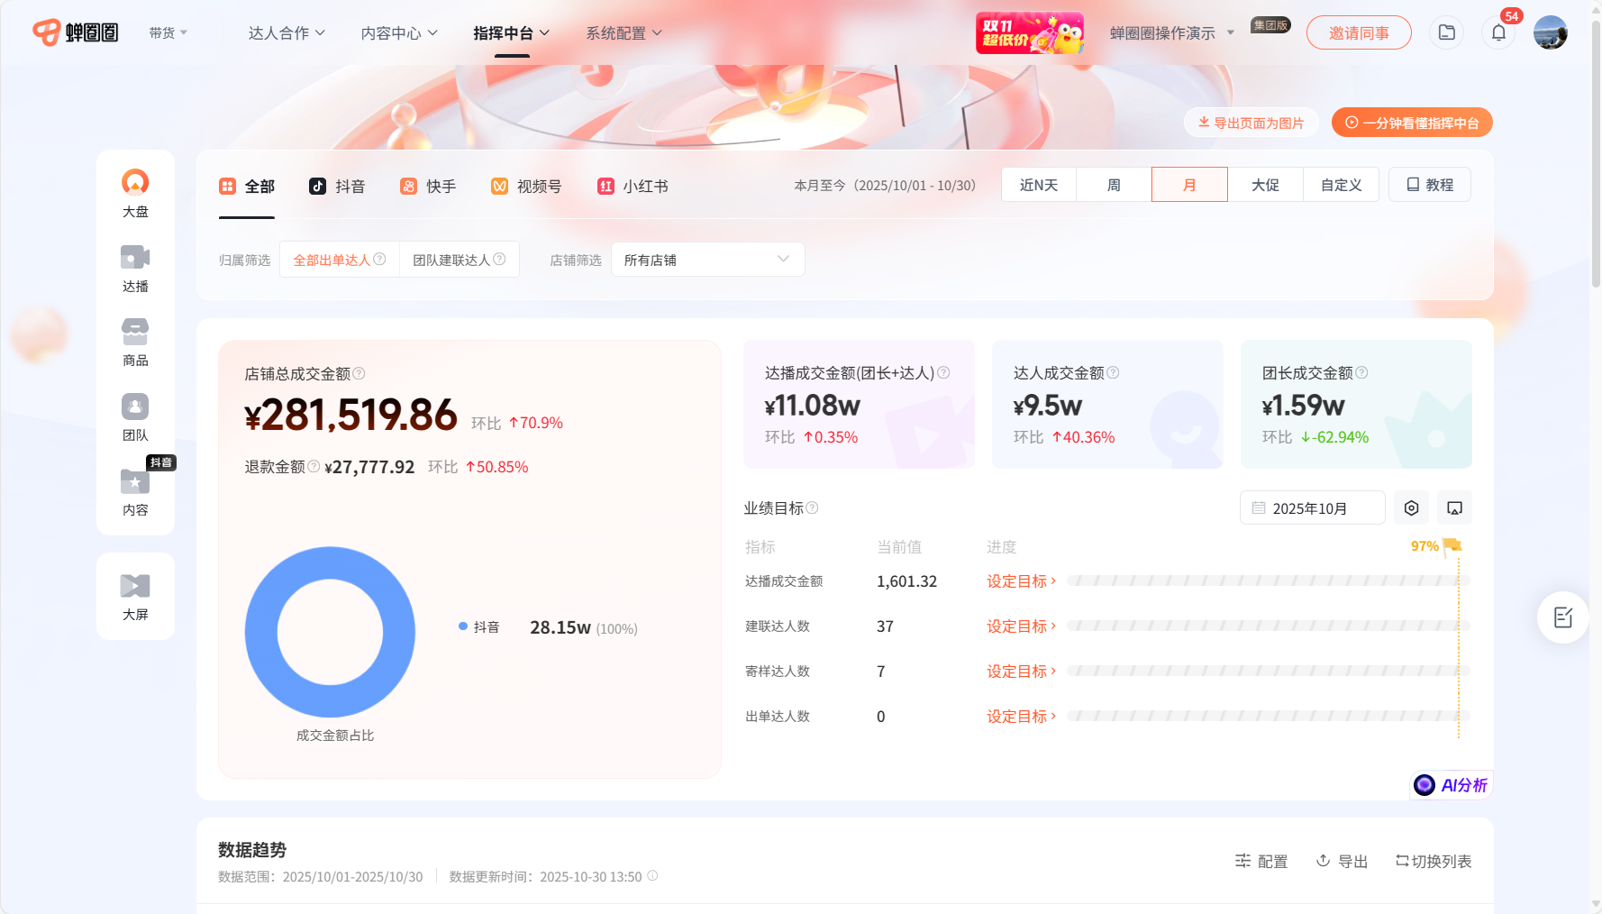Expand the 达人合作 navigation menu
The image size is (1602, 914).
click(x=287, y=33)
